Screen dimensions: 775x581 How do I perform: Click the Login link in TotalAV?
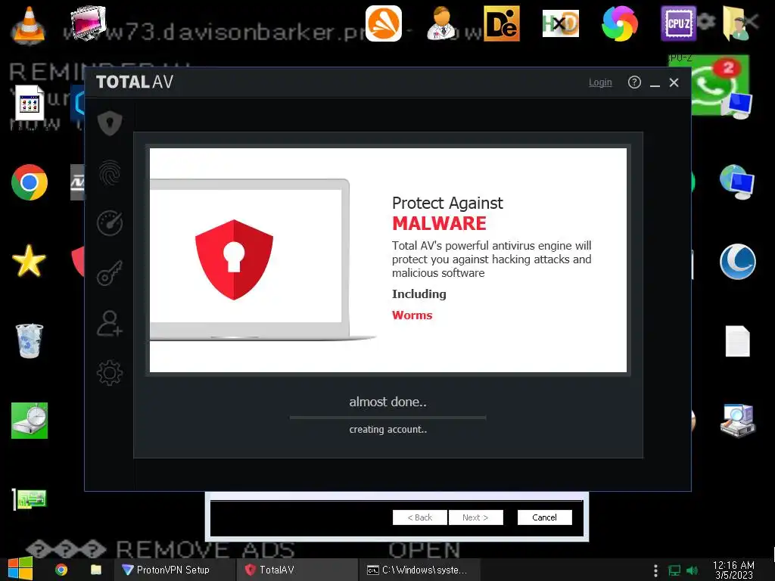pos(600,82)
